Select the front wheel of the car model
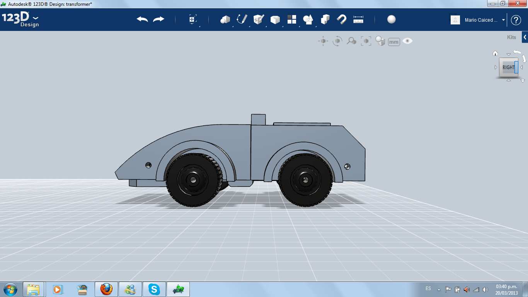The width and height of the screenshot is (528, 297). (194, 180)
